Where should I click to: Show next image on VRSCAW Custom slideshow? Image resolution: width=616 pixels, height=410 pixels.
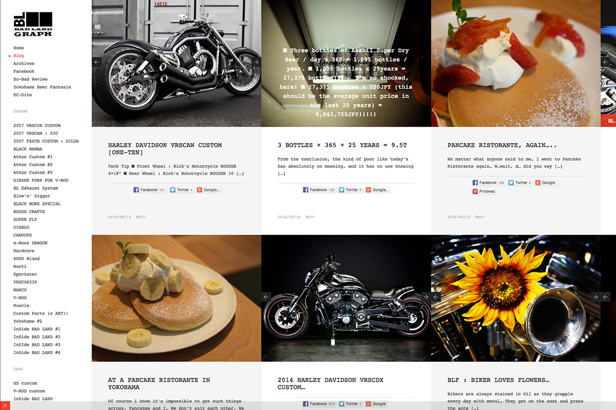[257, 61]
